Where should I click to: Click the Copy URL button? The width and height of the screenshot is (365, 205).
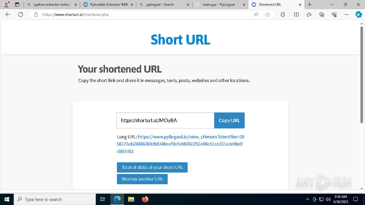(x=229, y=120)
